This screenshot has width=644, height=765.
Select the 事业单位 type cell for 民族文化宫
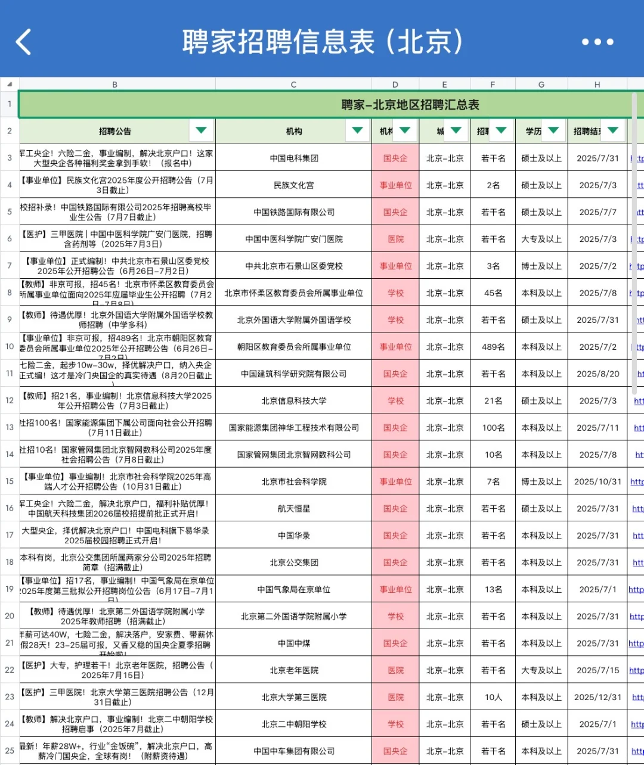[396, 185]
